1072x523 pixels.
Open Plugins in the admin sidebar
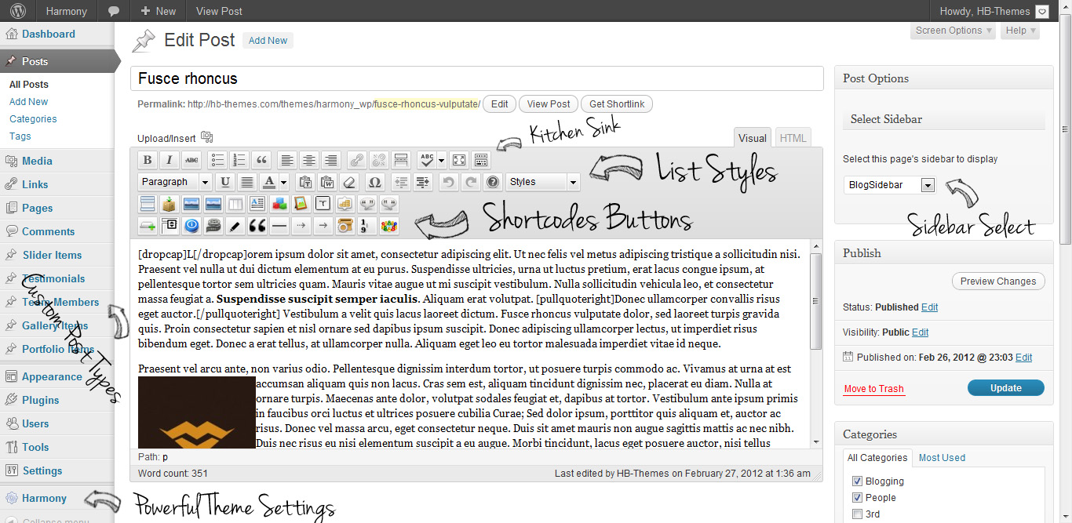40,400
